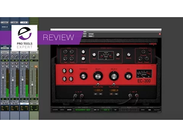Click the Balance knob
183x137 pixels.
[x=128, y=55]
